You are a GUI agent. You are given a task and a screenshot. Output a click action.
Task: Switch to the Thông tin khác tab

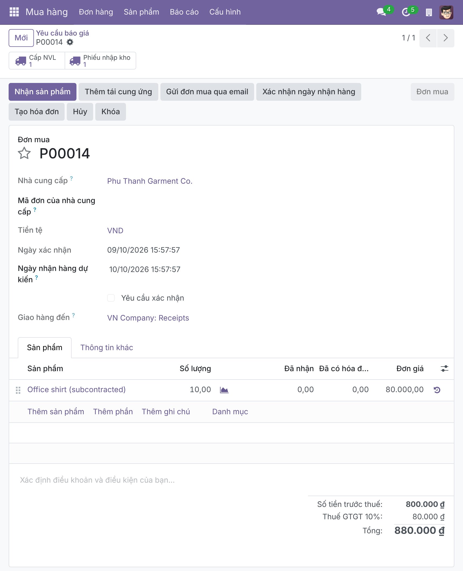(107, 347)
